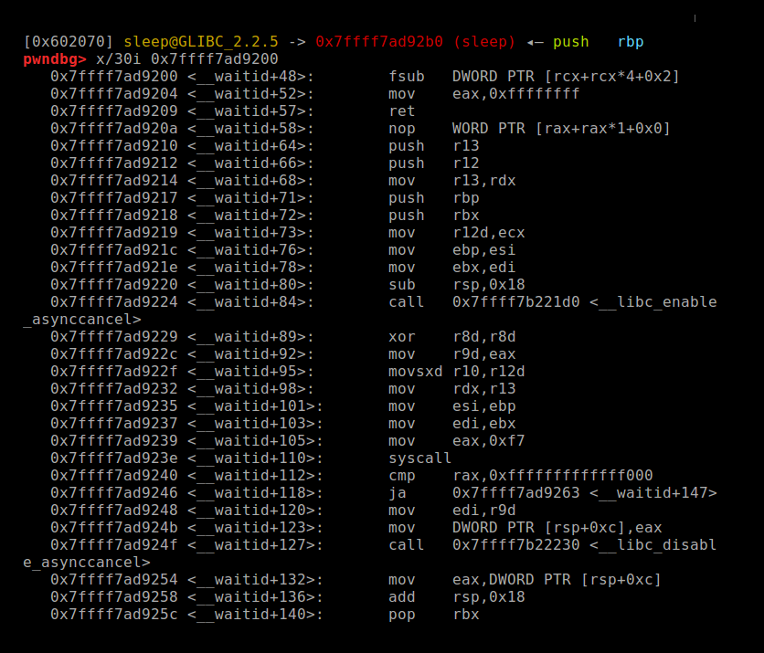Select the push r13 line operand

pyautogui.click(x=466, y=146)
